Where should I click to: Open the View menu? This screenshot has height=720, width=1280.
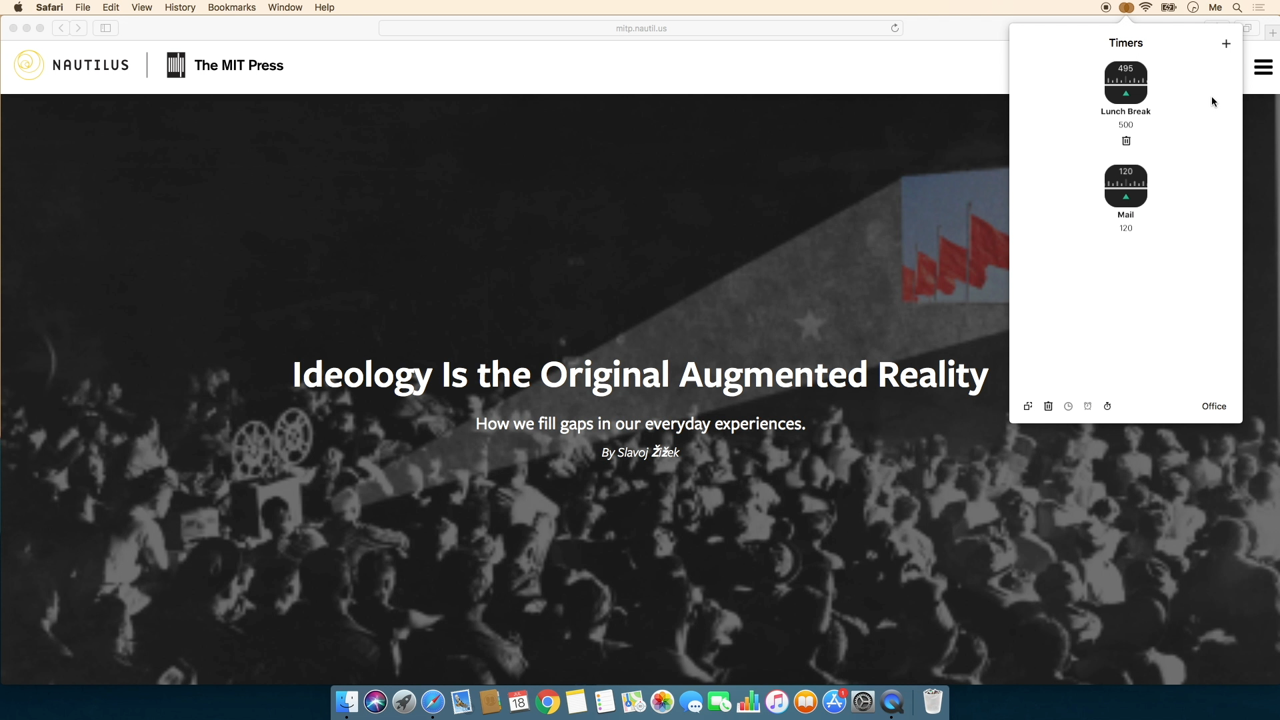141,7
